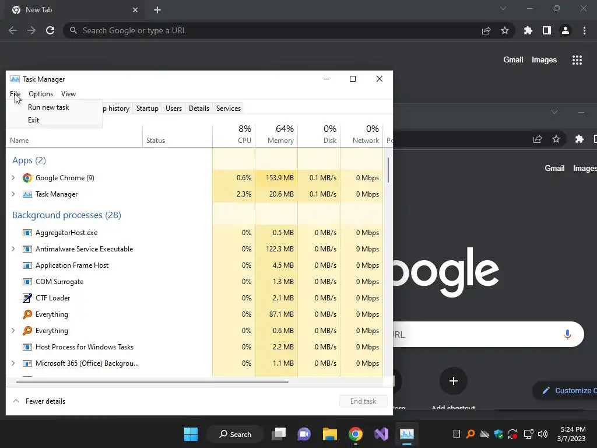Select the Application Frame Host icon
The image size is (597, 448).
pyautogui.click(x=27, y=265)
